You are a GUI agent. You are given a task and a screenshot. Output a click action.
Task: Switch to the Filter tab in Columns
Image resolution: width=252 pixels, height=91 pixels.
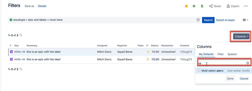[x=220, y=54]
